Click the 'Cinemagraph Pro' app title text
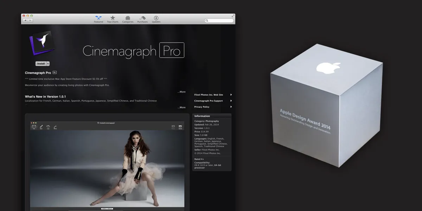Screen dimensions: 422x211 pyautogui.click(x=38, y=73)
